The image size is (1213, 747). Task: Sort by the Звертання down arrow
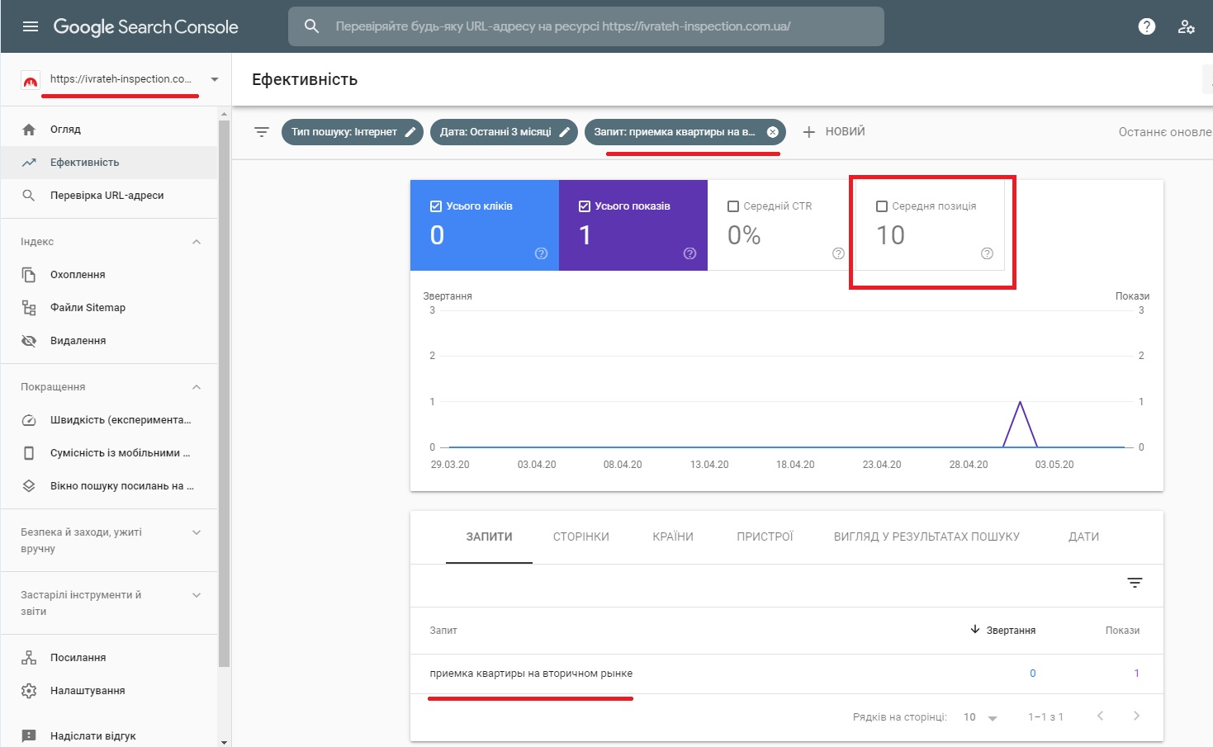(975, 630)
